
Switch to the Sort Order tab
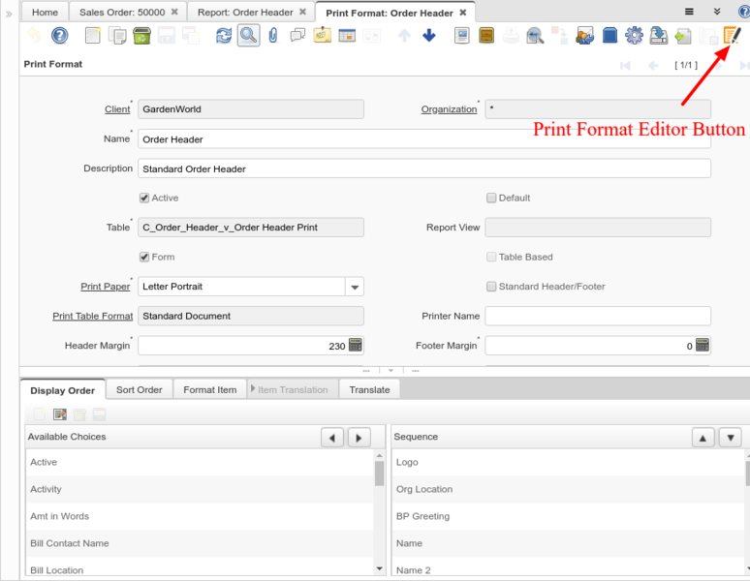pos(140,389)
